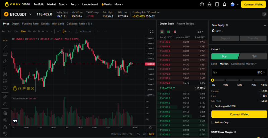This screenshot has height=138, width=268.
Task: Enable Buy Long with TP/SL checkbox
Action: click(213, 106)
